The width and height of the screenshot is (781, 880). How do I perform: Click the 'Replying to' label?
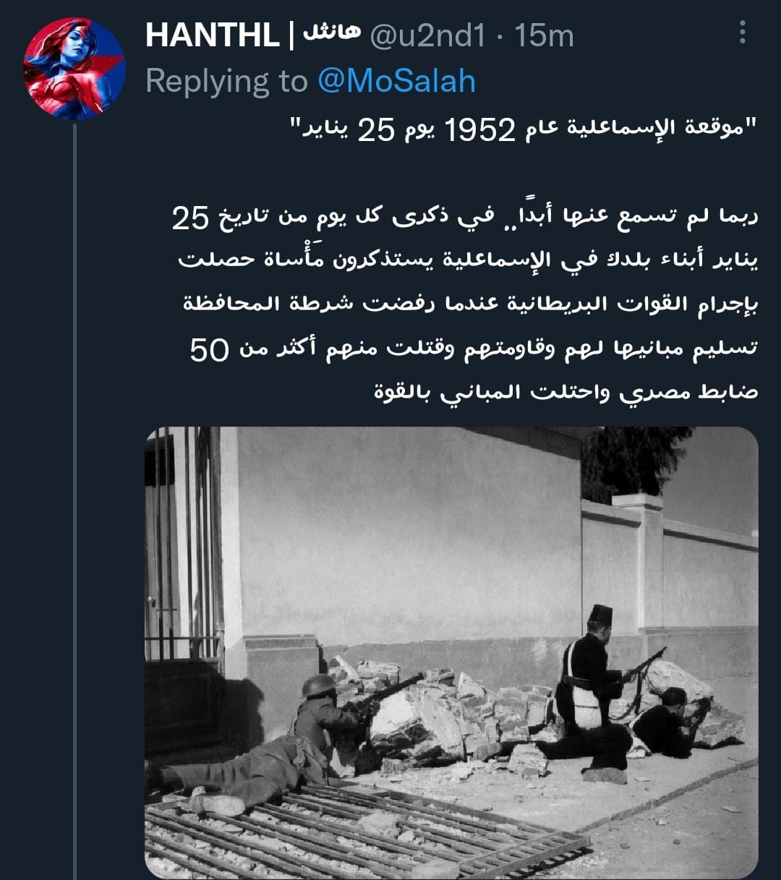click(x=226, y=82)
